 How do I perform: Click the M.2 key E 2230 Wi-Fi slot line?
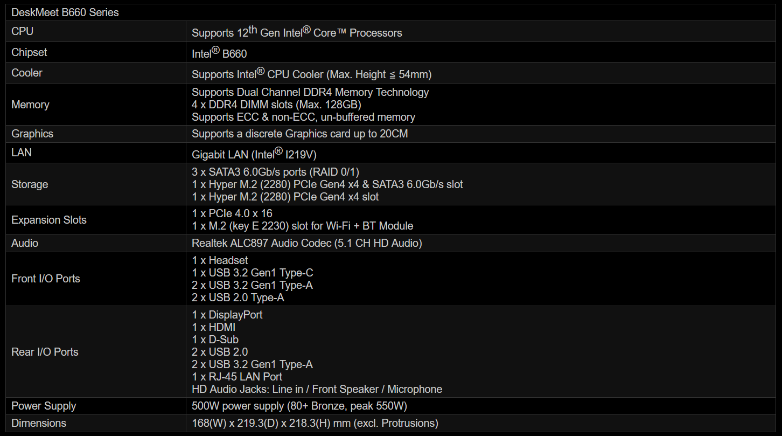(x=302, y=226)
